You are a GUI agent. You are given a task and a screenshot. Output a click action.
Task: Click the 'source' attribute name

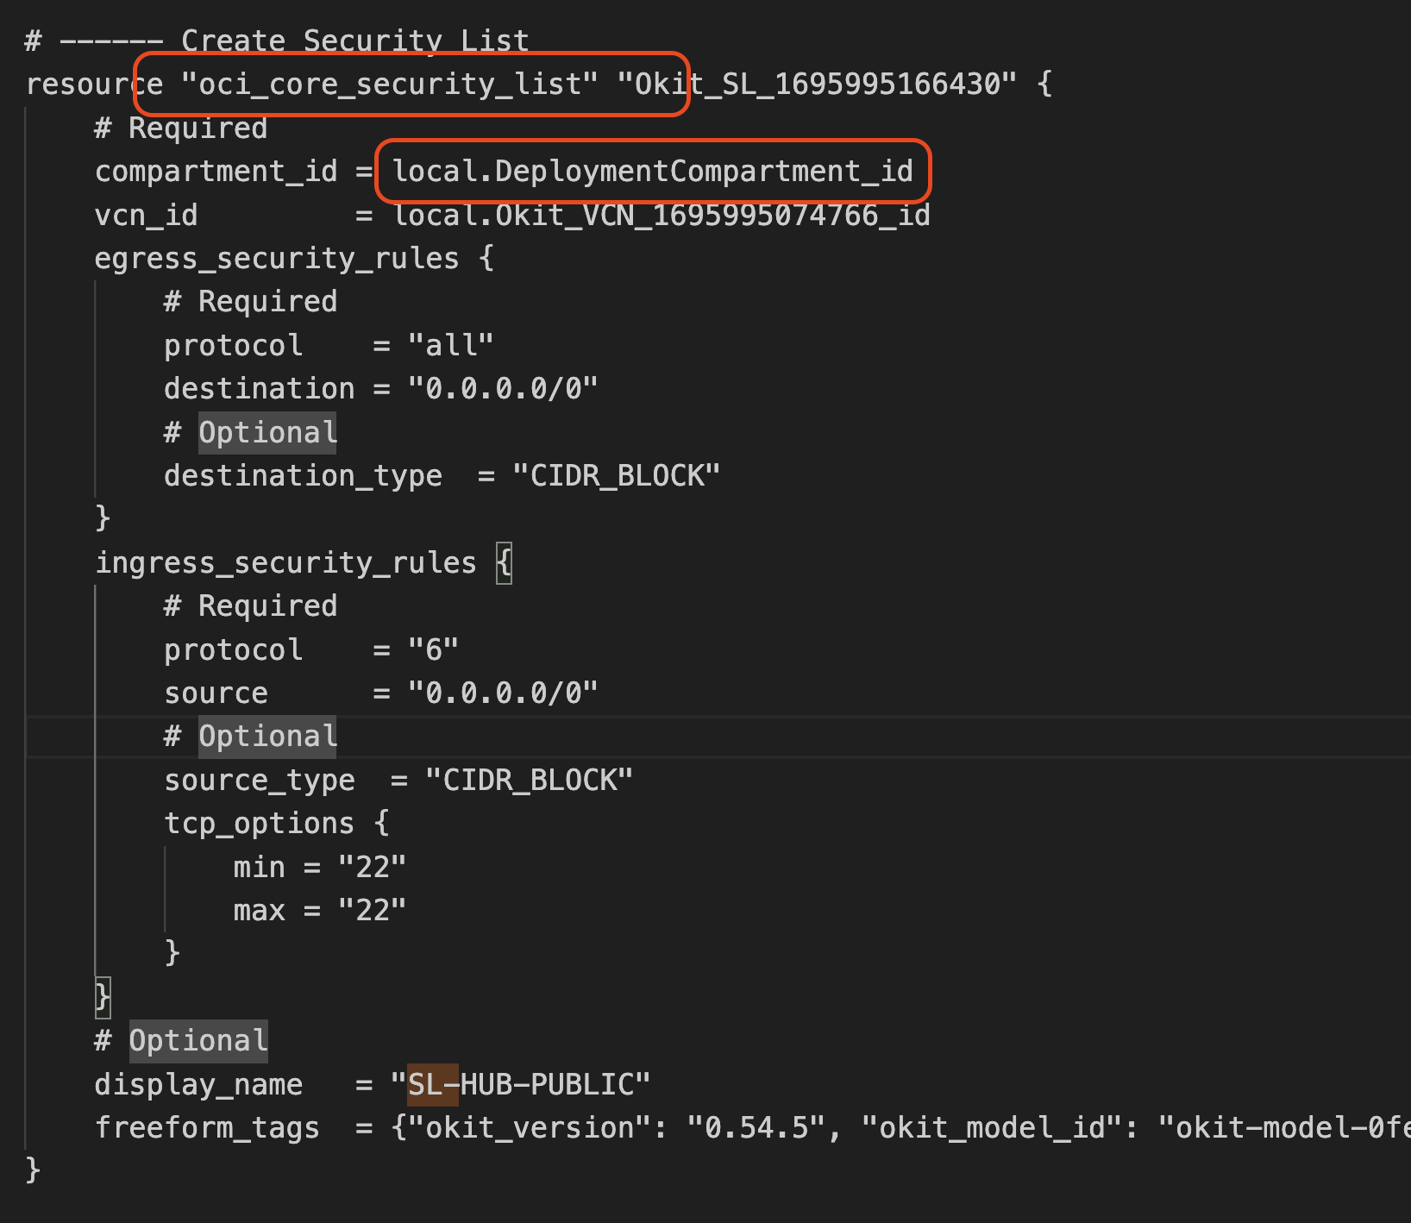point(216,693)
